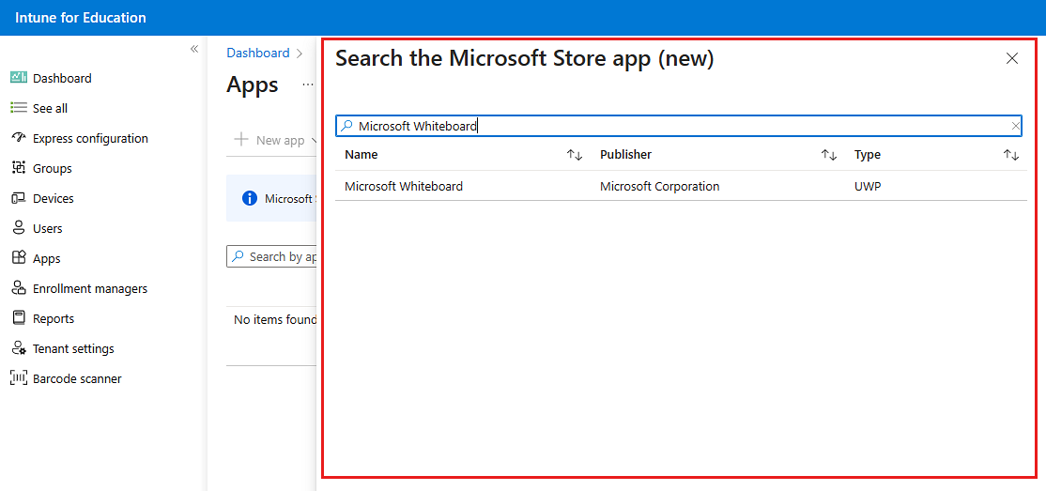This screenshot has height=491, width=1046.
Task: Sort results by Name column arrows
Action: [x=575, y=155]
